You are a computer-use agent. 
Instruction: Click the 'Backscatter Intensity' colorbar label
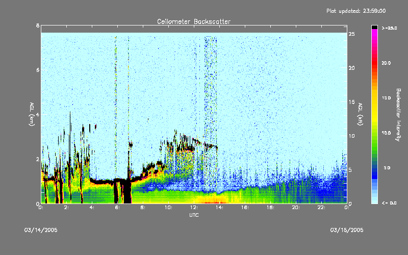[x=398, y=115]
